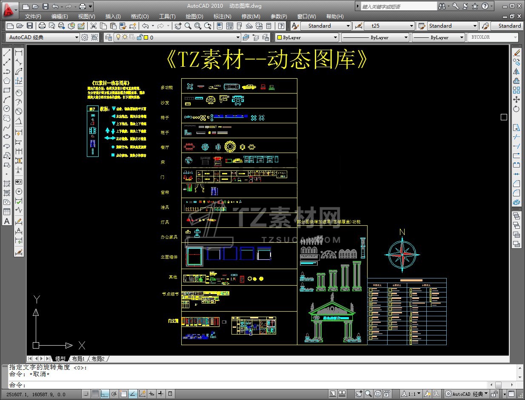Select the Spline draw tool
The image size is (525, 400).
pos(7,128)
